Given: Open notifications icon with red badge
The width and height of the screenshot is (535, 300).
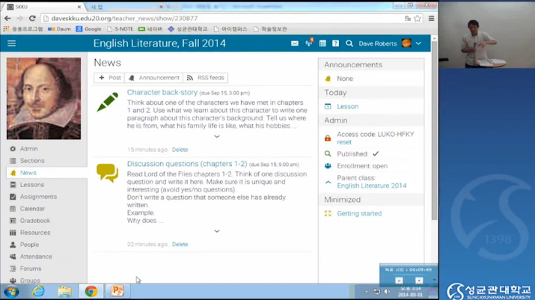Looking at the screenshot, I should coord(308,43).
